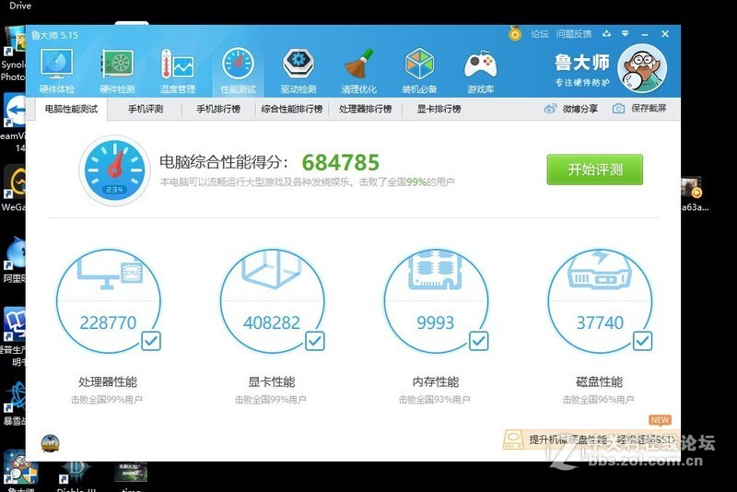Click the green 开始评测 button
The image size is (737, 492).
pos(594,170)
